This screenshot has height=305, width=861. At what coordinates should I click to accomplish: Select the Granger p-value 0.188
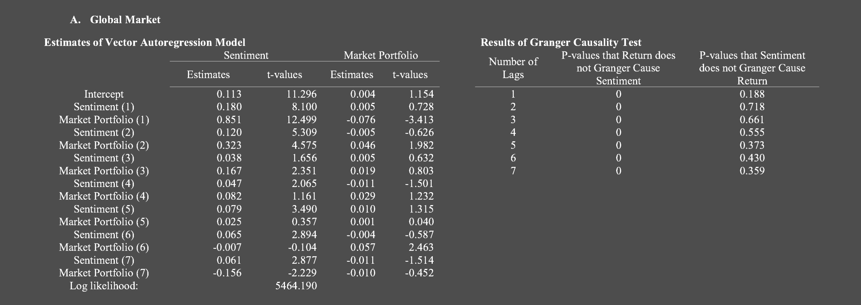tap(752, 94)
